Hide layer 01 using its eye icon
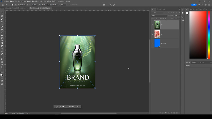The height and width of the screenshot is (119, 212). coord(152,34)
